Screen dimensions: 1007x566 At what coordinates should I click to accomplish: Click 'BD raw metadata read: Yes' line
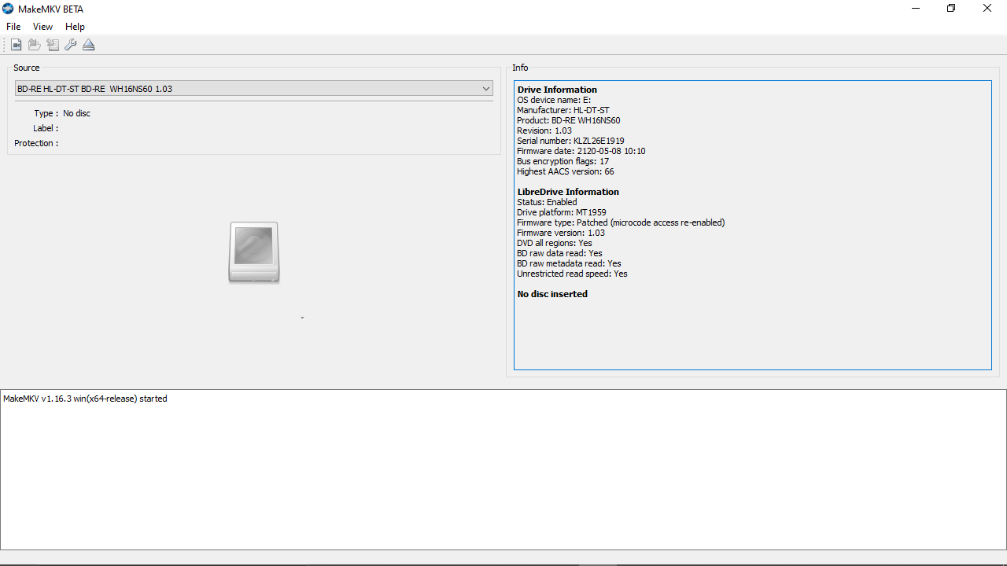569,263
